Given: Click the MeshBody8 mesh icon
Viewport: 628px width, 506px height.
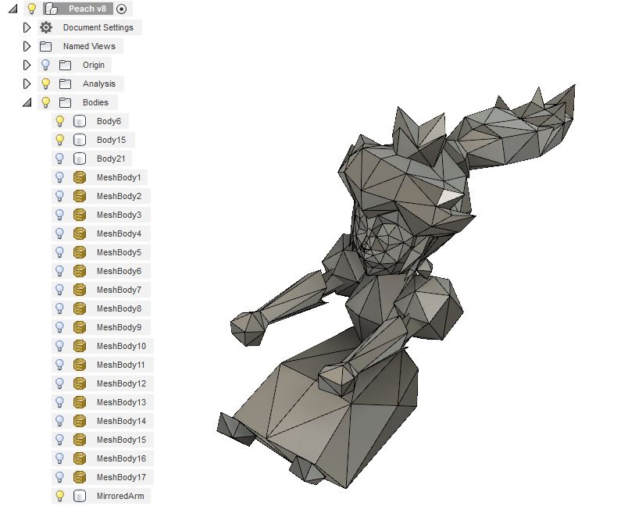Looking at the screenshot, I should [80, 308].
